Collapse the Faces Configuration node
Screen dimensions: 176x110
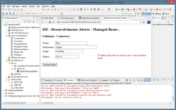click(x=7, y=36)
